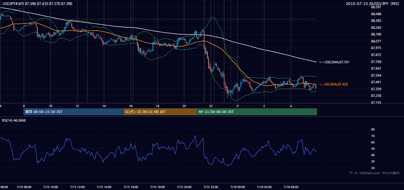Click the データ: HistData.com source credit
The image size is (404, 190).
tap(375, 173)
